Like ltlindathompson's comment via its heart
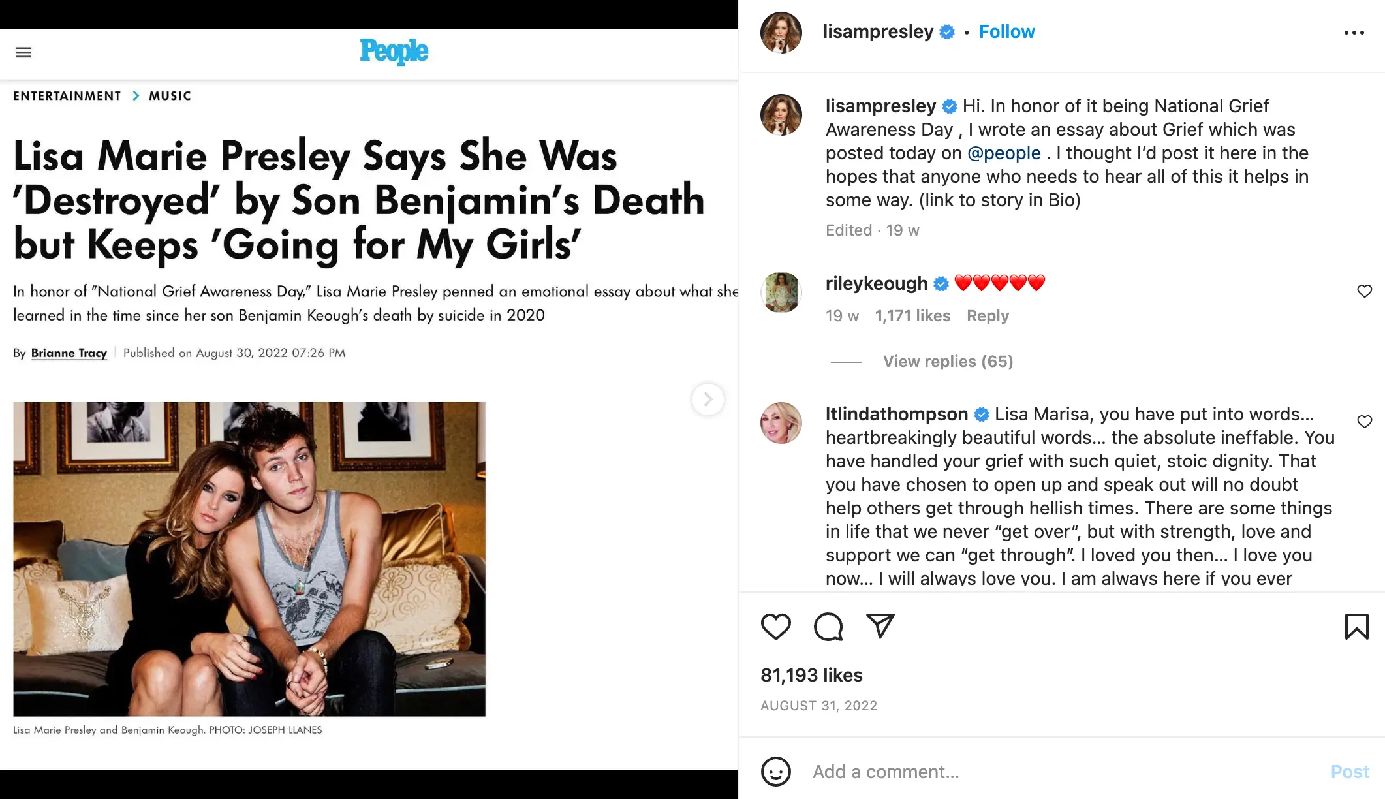Viewport: 1385px width, 799px height. 1365,422
